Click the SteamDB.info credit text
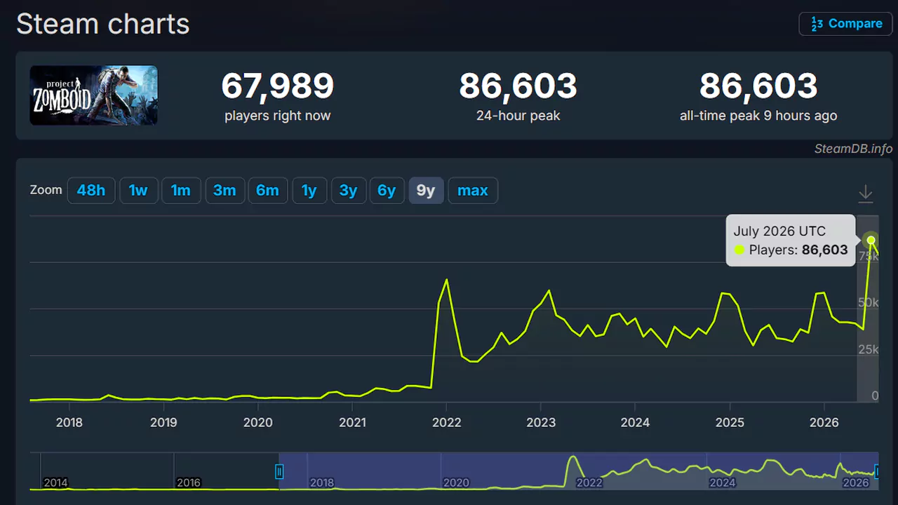Viewport: 898px width, 505px height. [x=853, y=149]
